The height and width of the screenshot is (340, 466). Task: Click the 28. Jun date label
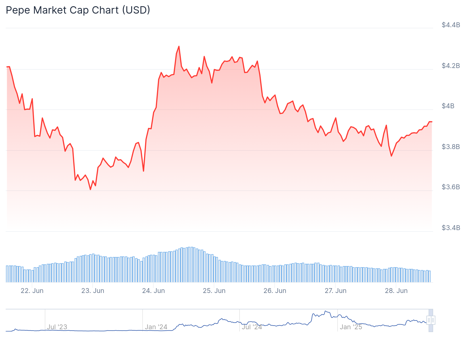(396, 291)
